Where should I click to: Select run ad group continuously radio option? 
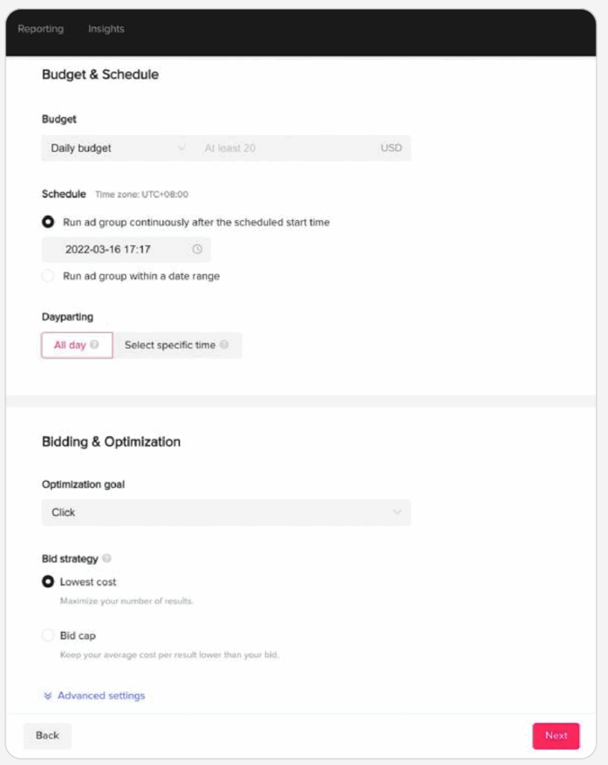(x=48, y=222)
